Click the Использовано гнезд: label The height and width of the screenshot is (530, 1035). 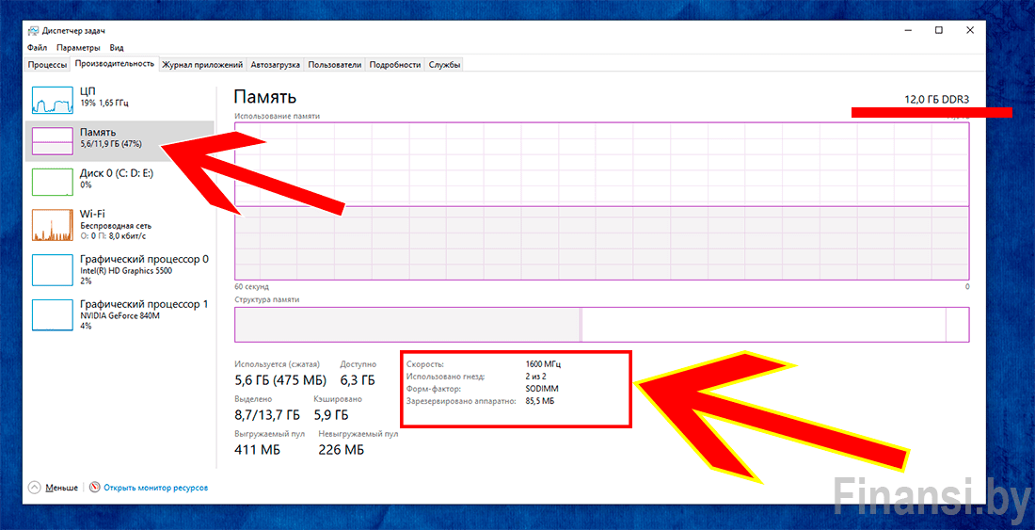446,377
